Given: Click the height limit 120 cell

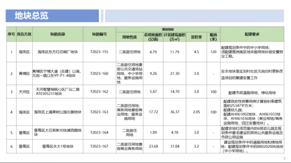Looking at the screenshot, I should point(214,52).
